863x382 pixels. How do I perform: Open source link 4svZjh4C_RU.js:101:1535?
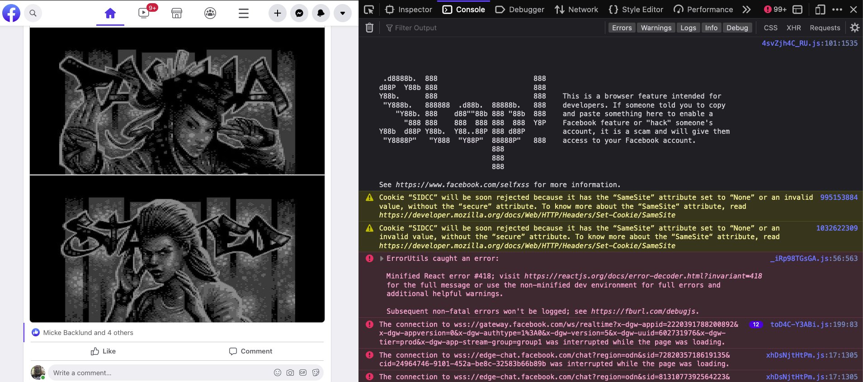[810, 43]
